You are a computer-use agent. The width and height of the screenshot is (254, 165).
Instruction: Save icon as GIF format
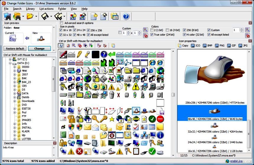pos(232,46)
